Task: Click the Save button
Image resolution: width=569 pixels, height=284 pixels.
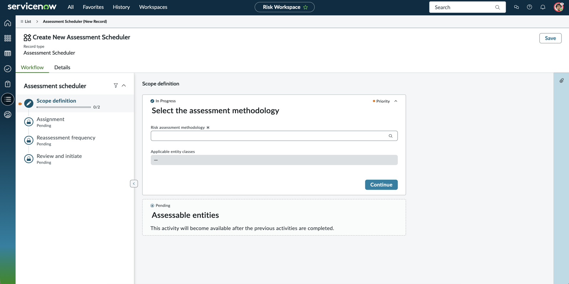Action: [x=550, y=38]
